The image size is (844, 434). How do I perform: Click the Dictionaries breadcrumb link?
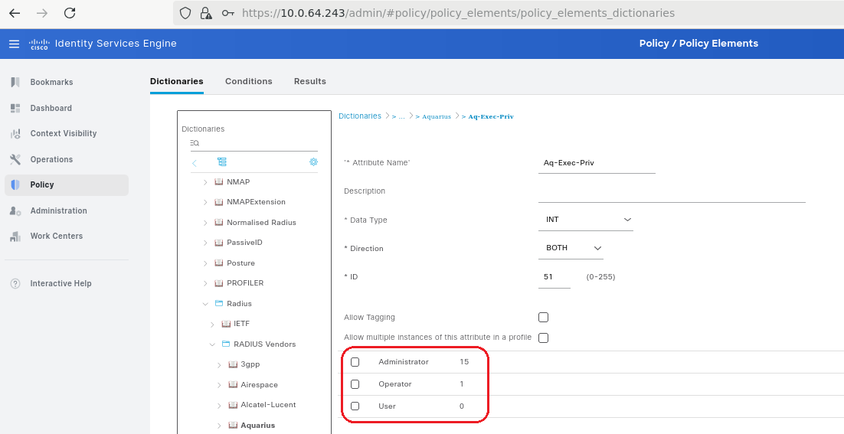pos(359,116)
